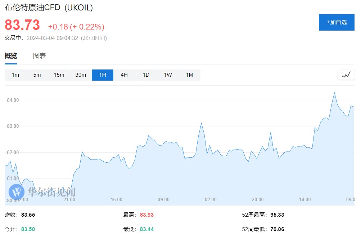Click the active 1H interval button

tap(103, 75)
